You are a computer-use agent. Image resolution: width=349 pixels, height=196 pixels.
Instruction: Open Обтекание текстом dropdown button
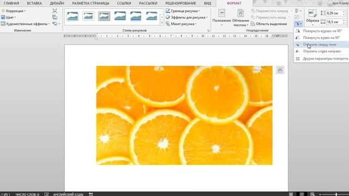(240, 18)
